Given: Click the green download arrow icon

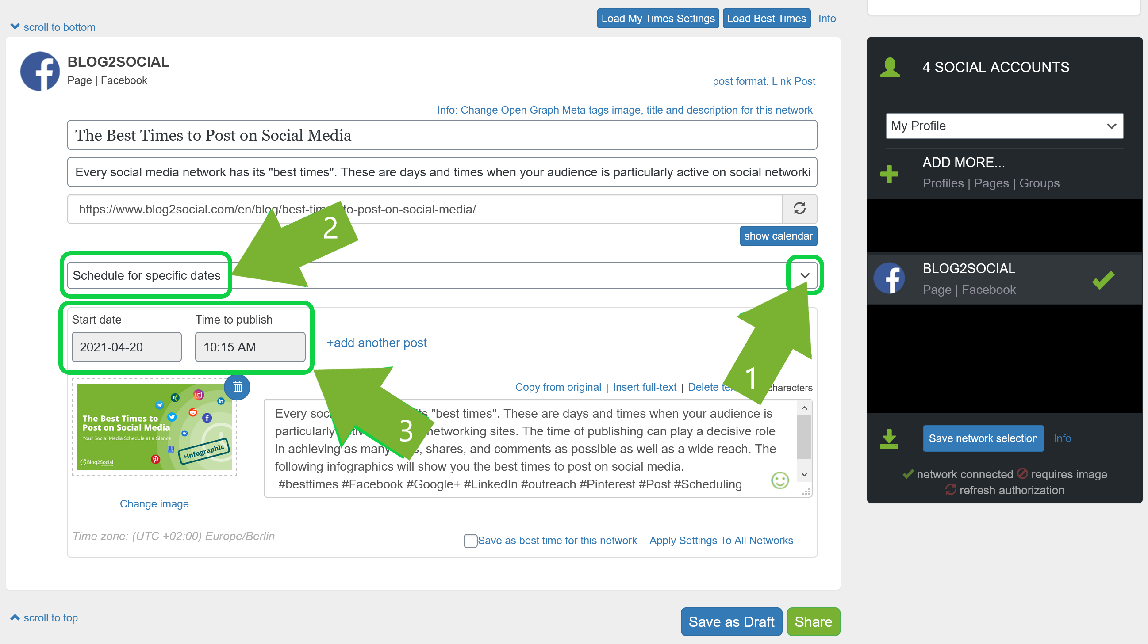Looking at the screenshot, I should (889, 438).
